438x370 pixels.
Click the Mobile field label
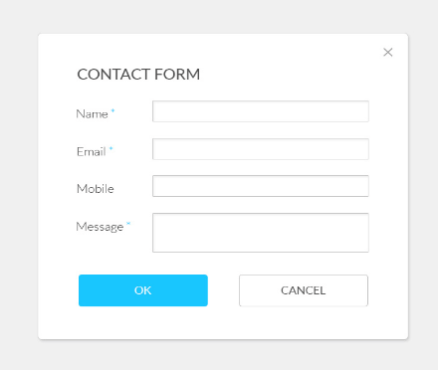[x=96, y=189]
